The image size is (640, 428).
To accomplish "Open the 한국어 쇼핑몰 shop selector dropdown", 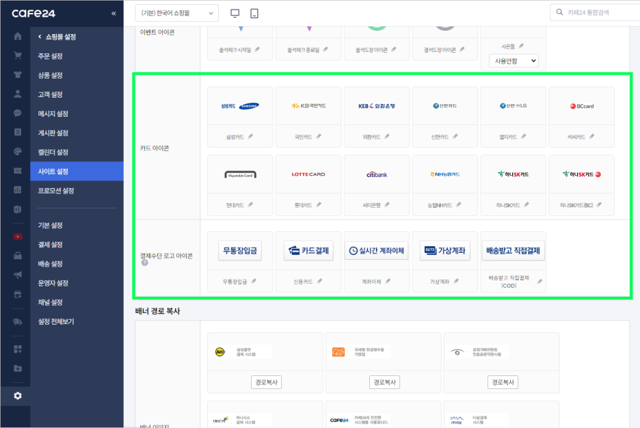I will (x=176, y=13).
